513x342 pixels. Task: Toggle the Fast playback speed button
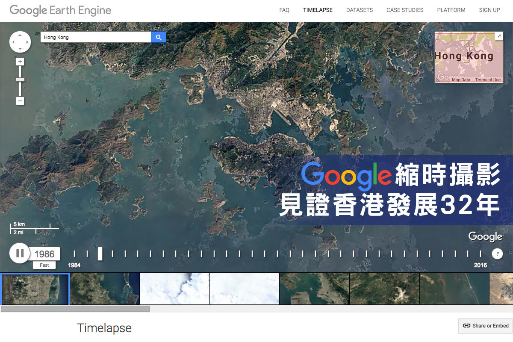44,265
